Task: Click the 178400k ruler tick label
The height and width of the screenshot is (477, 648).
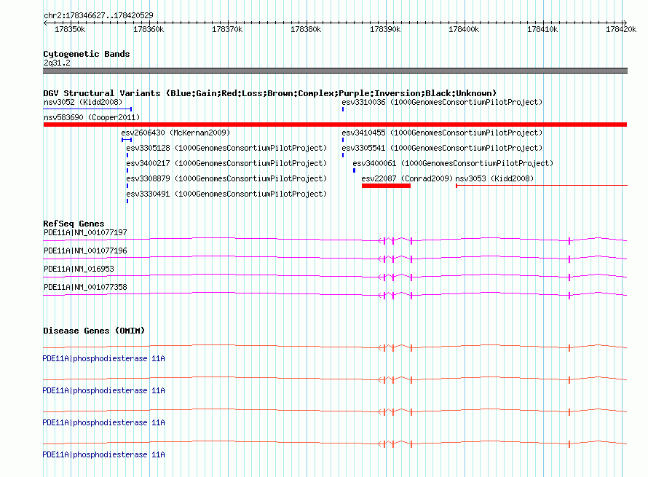Action: tap(464, 29)
